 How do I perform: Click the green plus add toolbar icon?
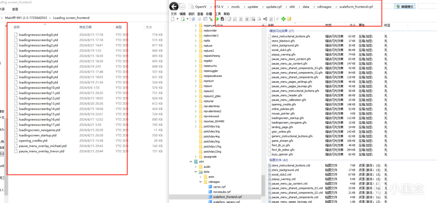click(283, 19)
